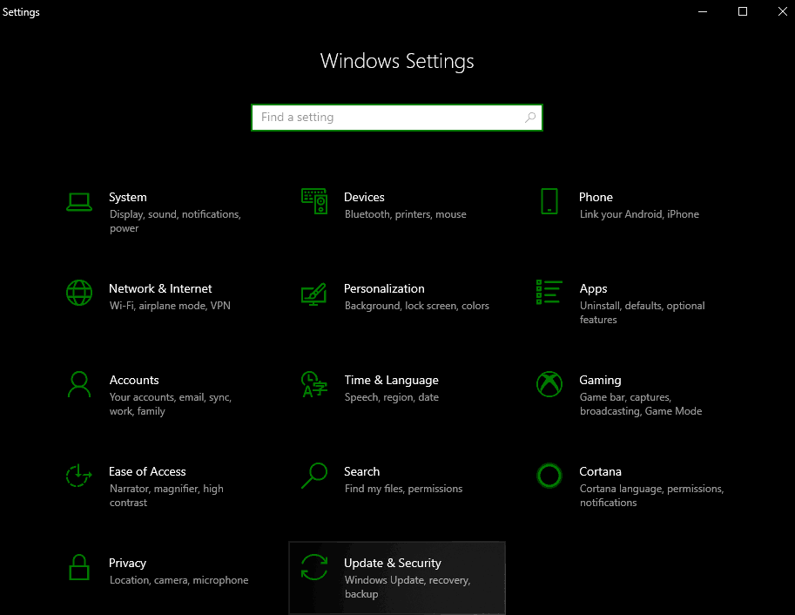795x615 pixels.
Task: Click "Cortana language, permissions, notifications" text
Action: click(651, 496)
